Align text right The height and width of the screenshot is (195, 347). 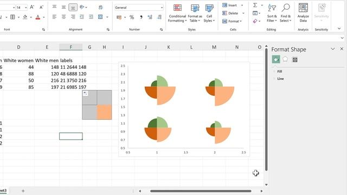pyautogui.click(x=73, y=17)
